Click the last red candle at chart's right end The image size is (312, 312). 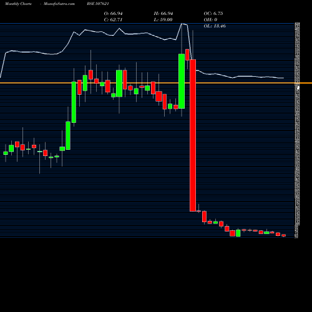pyautogui.click(x=284, y=235)
